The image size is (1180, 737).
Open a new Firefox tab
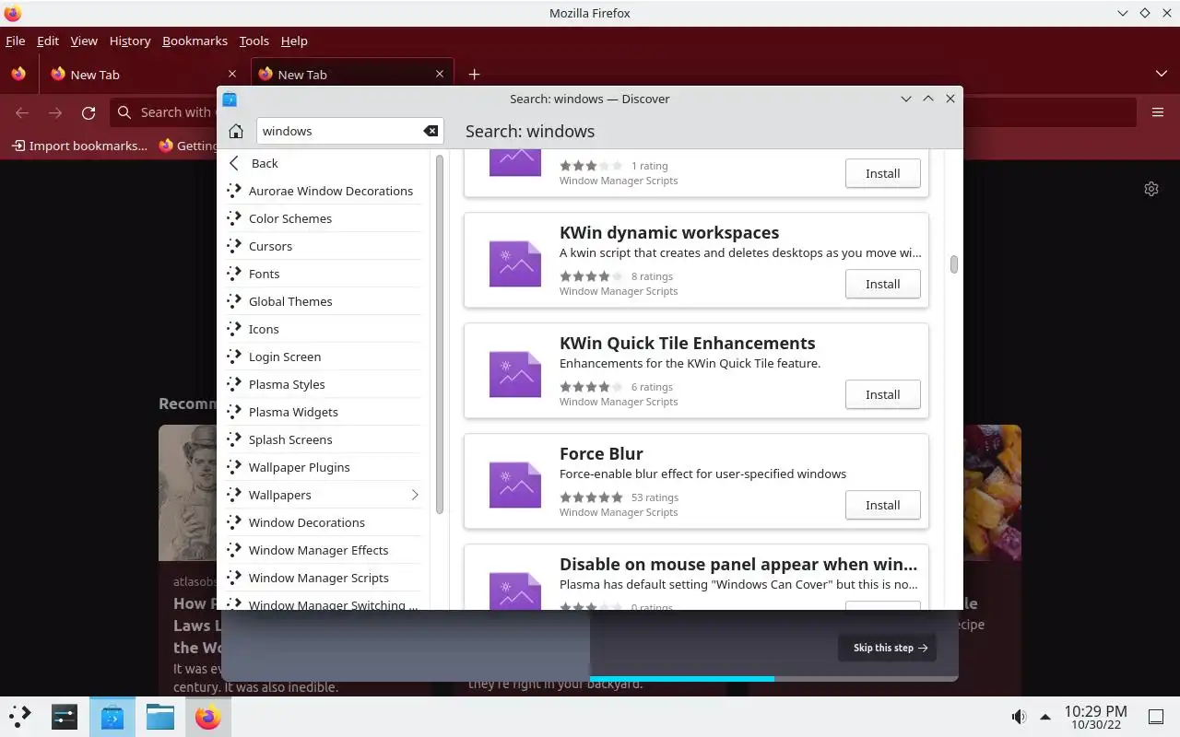coord(474,75)
